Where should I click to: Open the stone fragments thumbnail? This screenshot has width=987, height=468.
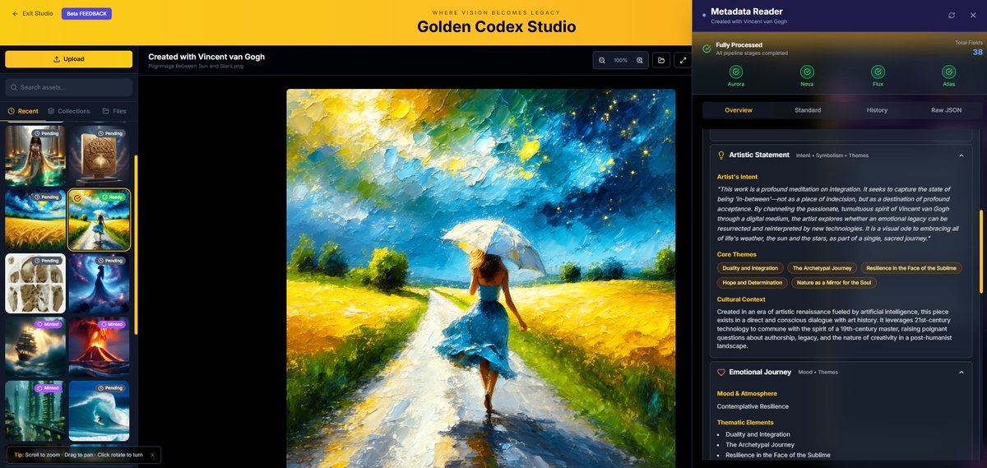(35, 284)
